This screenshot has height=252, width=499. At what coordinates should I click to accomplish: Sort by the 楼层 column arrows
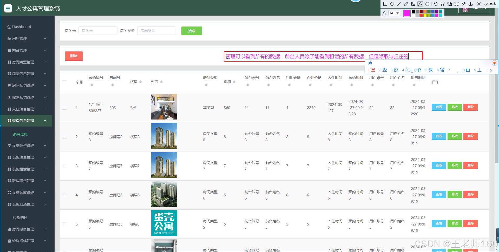coord(141,82)
